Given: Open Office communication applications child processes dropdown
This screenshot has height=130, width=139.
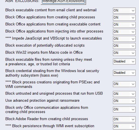Looking at the screenshot, I should coord(124,109).
